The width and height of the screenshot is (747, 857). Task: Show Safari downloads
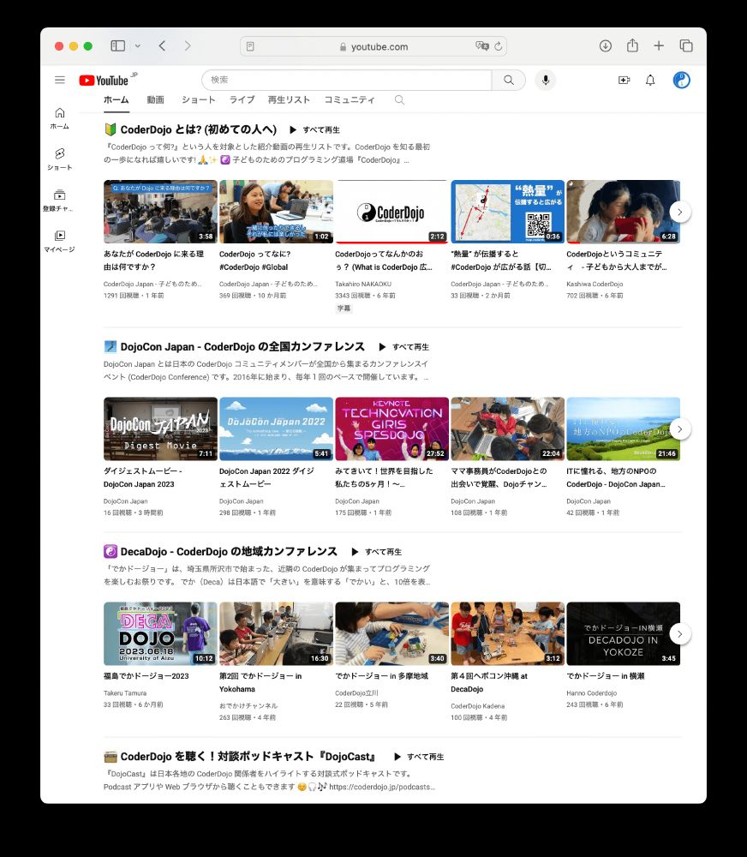coord(606,46)
